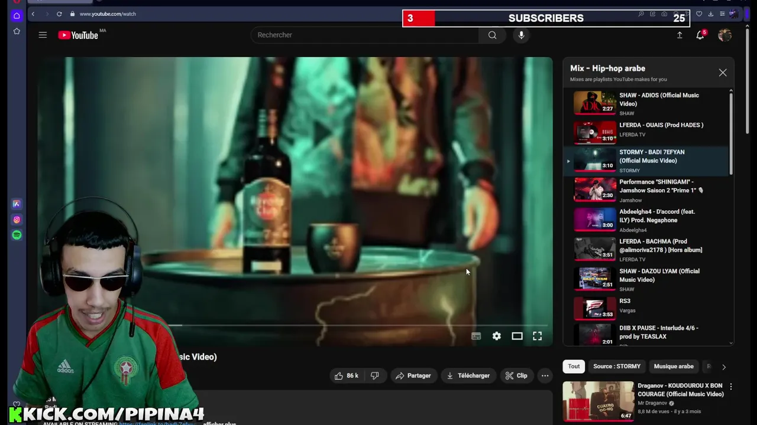
Task: Select the Musique arabe chip
Action: 674,366
